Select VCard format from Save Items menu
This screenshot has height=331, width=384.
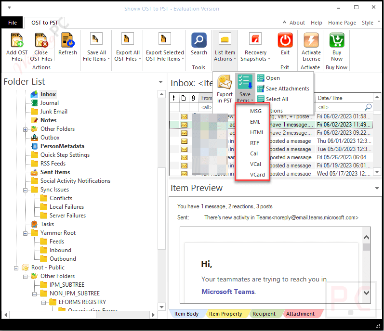257,175
